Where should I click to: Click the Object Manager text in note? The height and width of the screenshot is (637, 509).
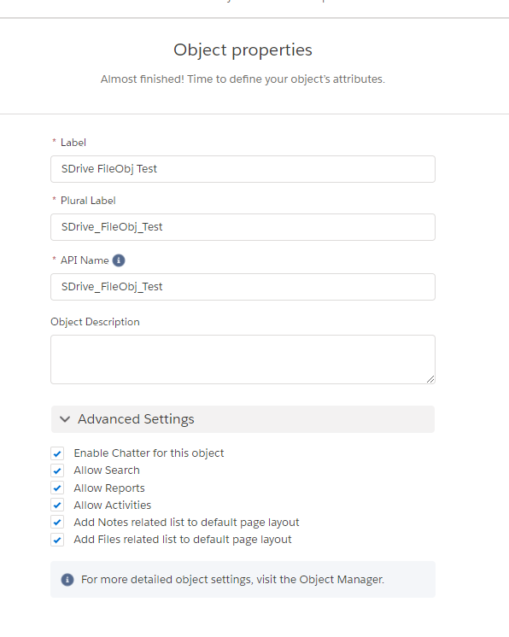click(x=342, y=580)
